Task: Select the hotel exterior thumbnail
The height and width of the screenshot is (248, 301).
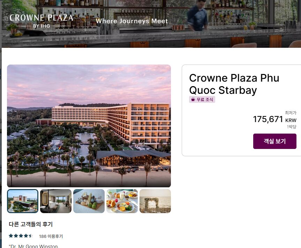Action: pos(23,201)
